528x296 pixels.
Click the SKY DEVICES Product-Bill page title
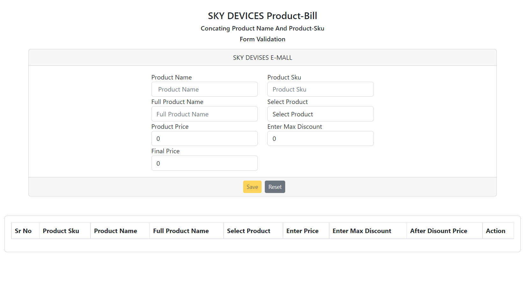pyautogui.click(x=262, y=16)
